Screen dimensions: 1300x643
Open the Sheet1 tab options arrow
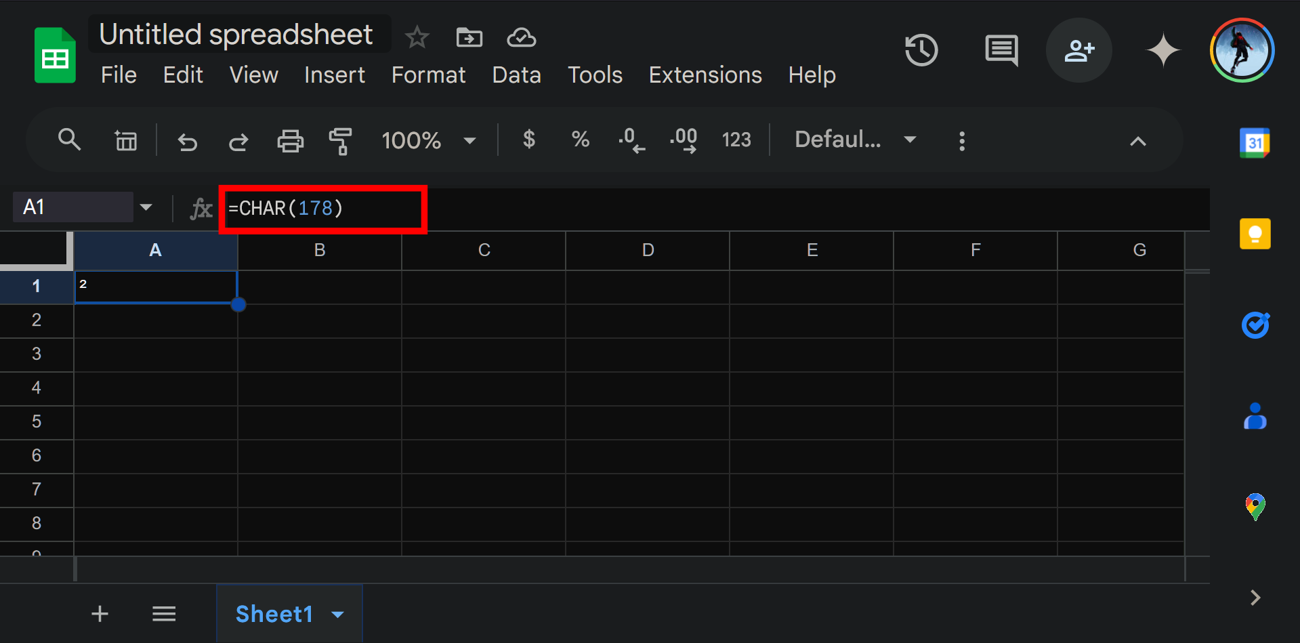click(338, 615)
